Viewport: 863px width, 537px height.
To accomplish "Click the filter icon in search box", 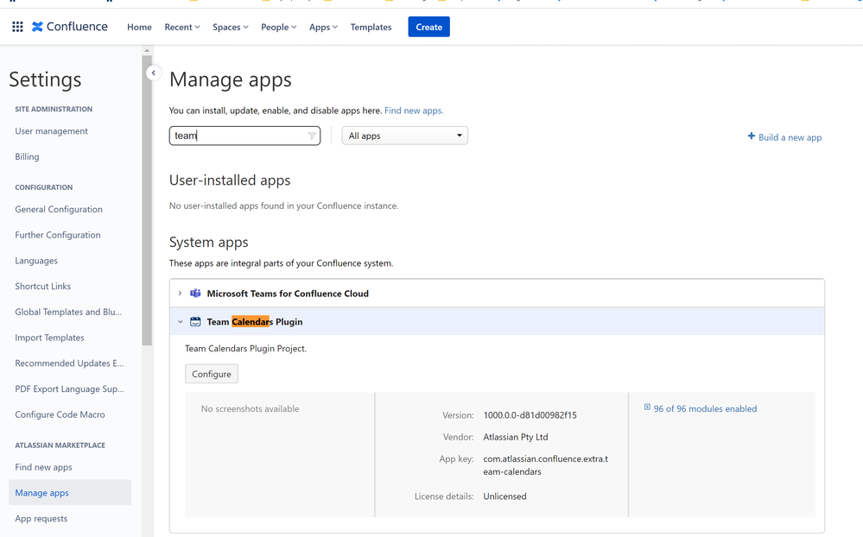I will coord(312,136).
